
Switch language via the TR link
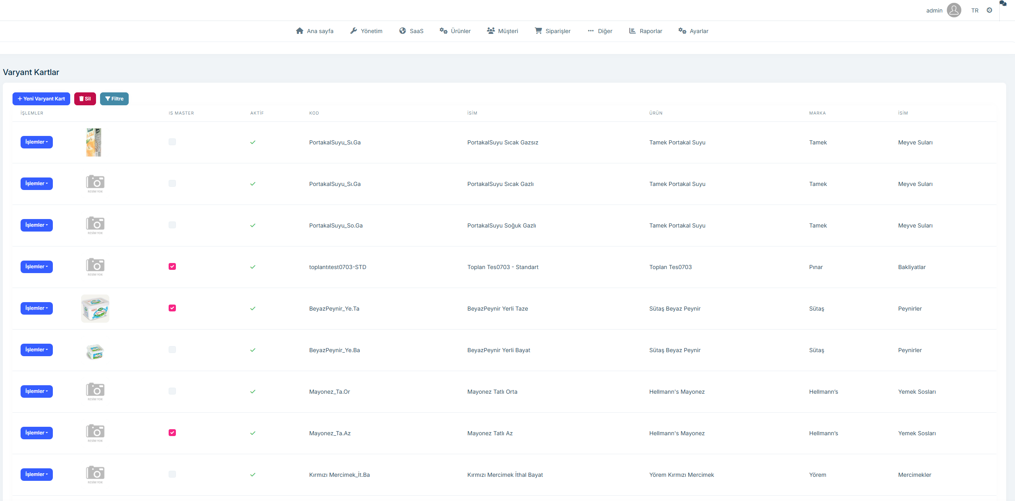[975, 10]
